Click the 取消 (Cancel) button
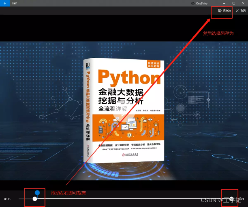The width and height of the screenshot is (248, 207). tap(241, 10)
